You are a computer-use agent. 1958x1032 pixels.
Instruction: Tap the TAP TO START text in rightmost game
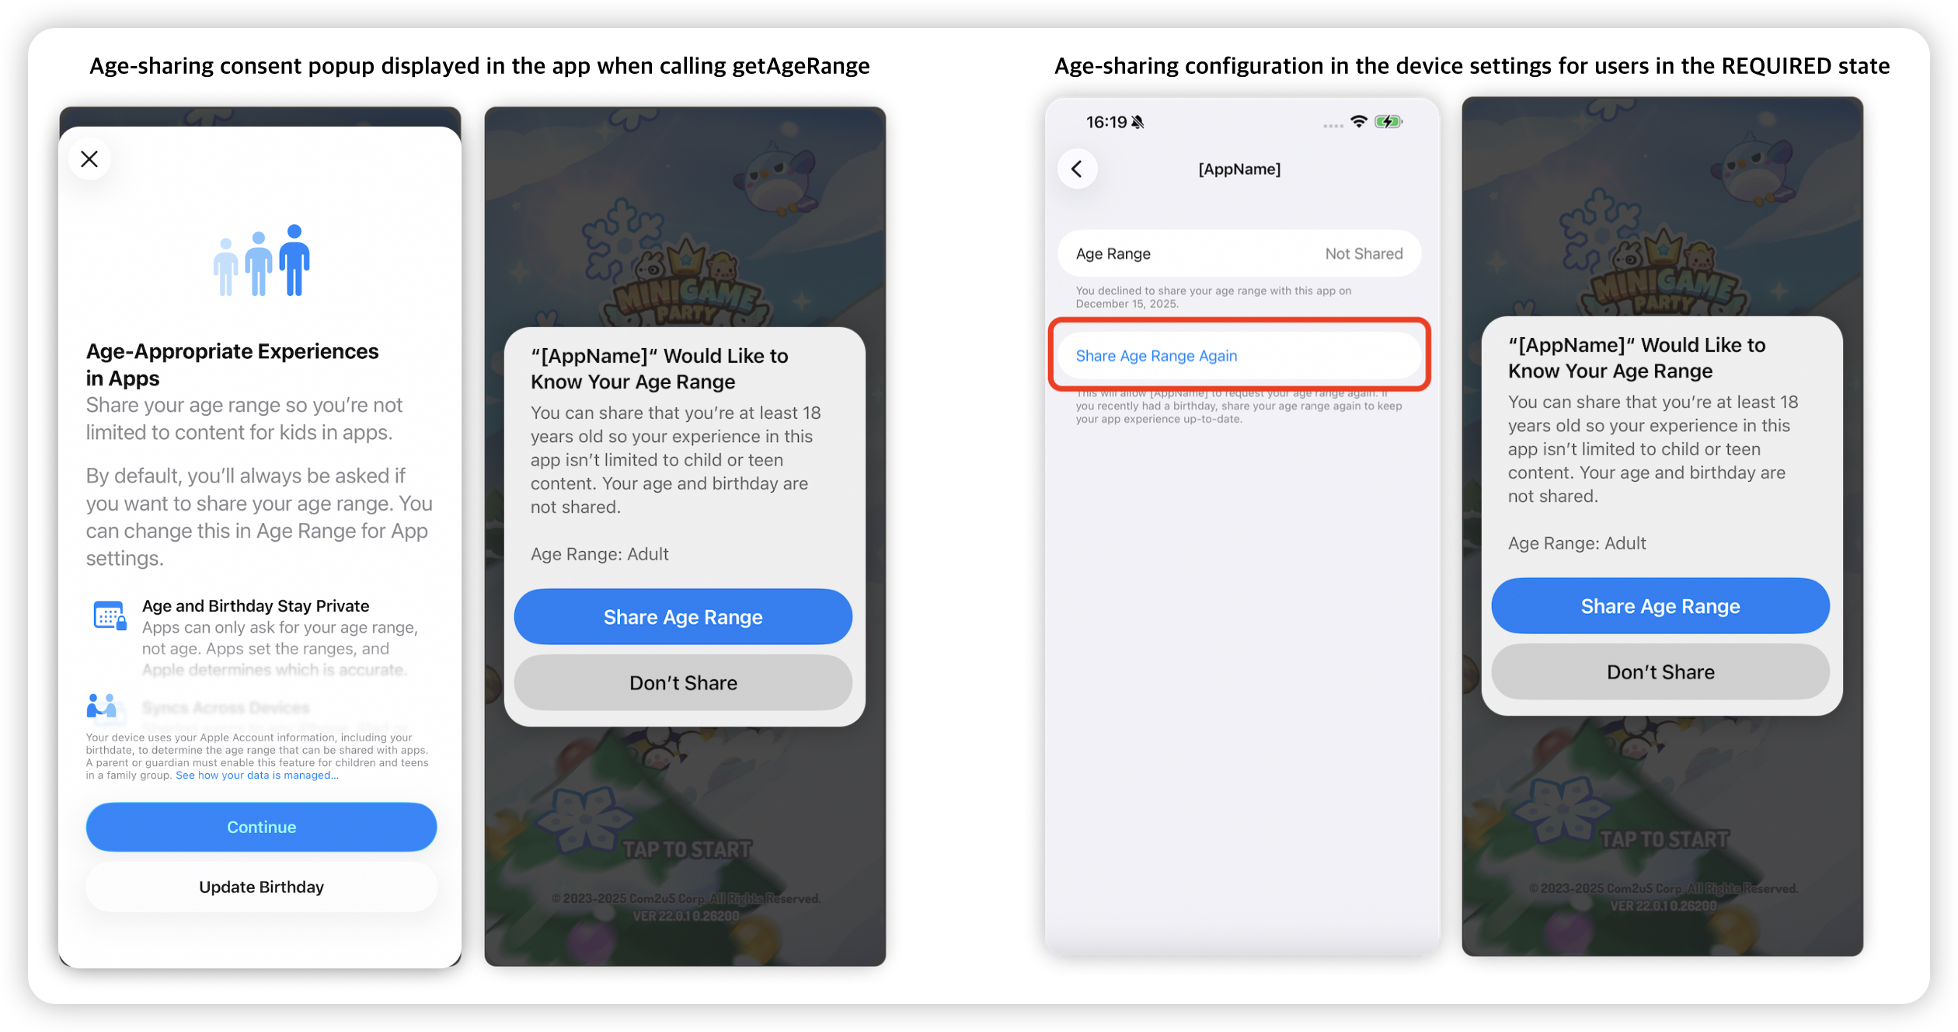(x=1664, y=840)
